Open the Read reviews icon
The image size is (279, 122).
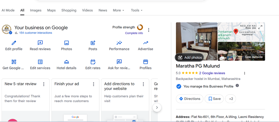(x=40, y=43)
